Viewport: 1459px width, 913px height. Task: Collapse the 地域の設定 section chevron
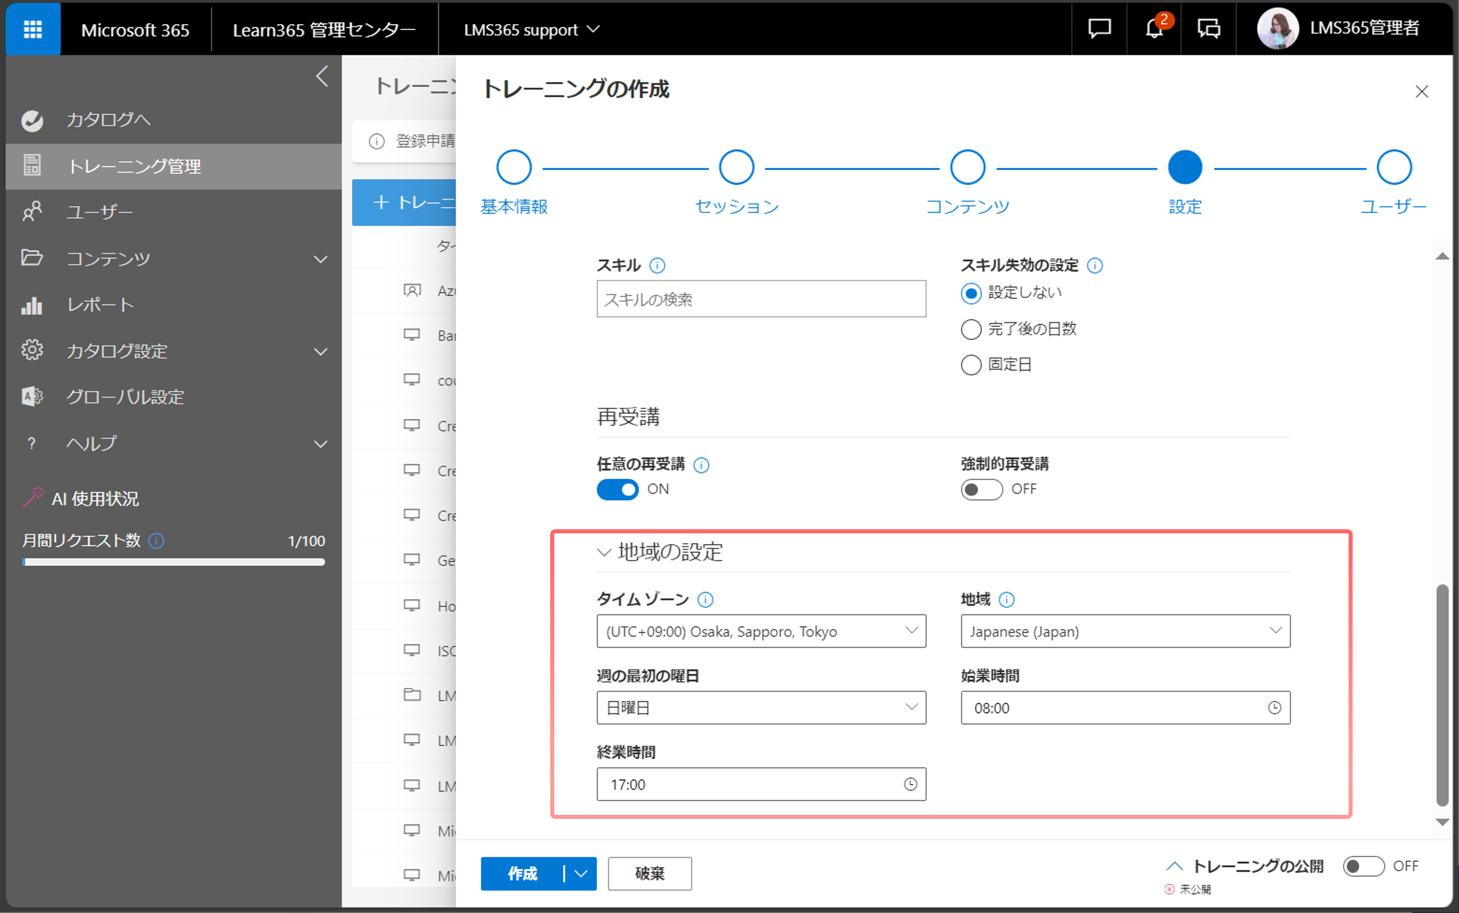pos(604,552)
